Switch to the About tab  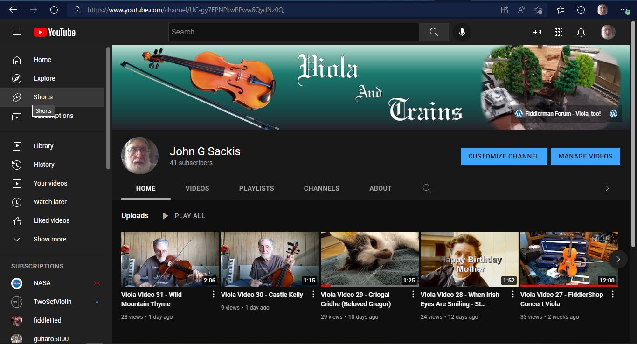coord(381,188)
